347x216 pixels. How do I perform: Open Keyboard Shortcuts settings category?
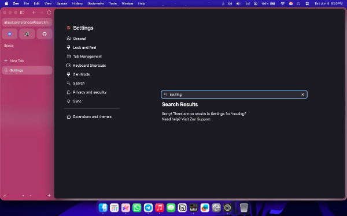[x=86, y=66]
